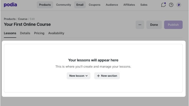Open the chat messages icon
Viewport: 189px width, 106px height.
(164, 5)
